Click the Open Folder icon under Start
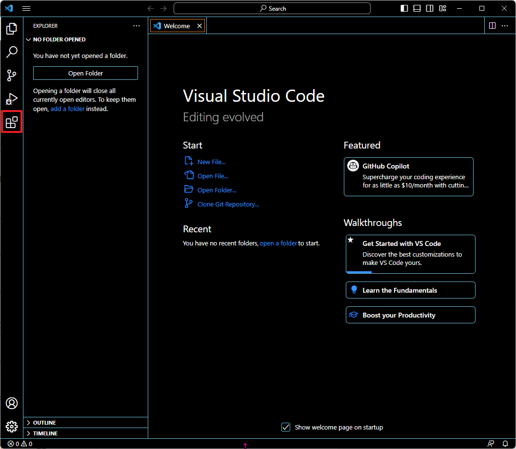The image size is (516, 449). coord(189,189)
